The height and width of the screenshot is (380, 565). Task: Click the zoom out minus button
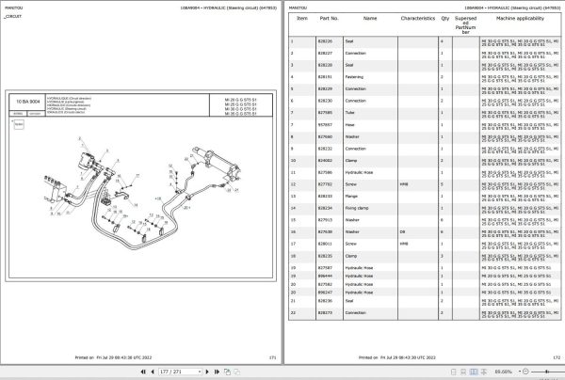click(525, 372)
